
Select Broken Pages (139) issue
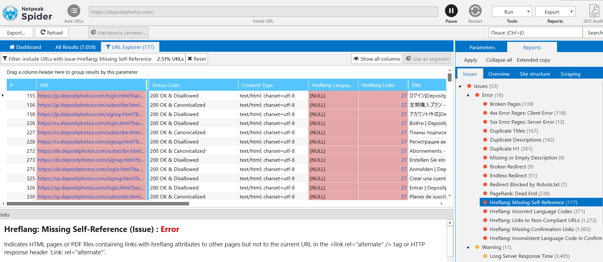tap(511, 104)
